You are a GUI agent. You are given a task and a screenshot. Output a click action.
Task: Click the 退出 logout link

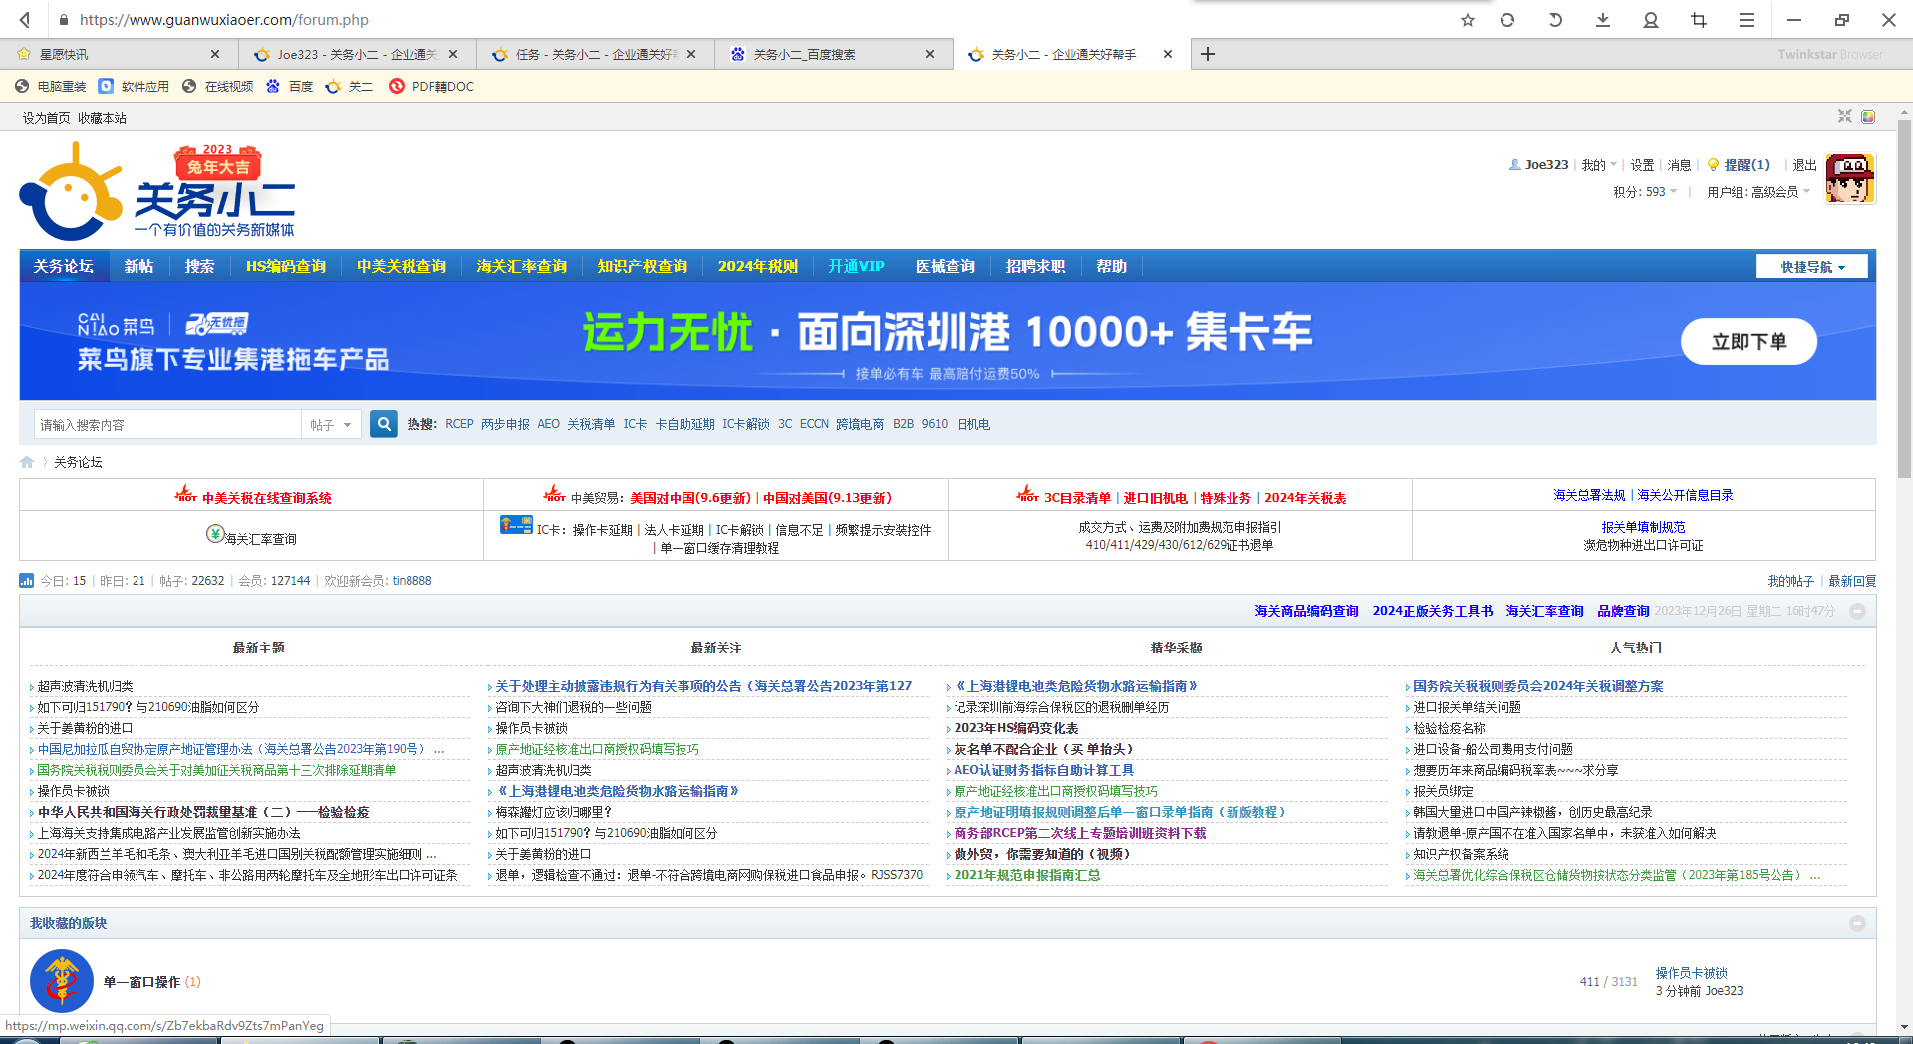point(1805,165)
